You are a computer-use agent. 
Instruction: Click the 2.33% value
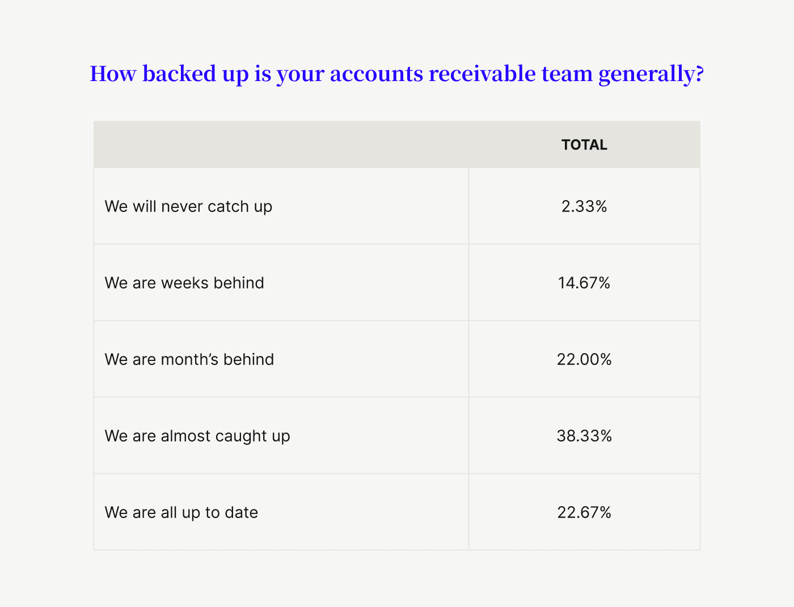[x=584, y=206]
